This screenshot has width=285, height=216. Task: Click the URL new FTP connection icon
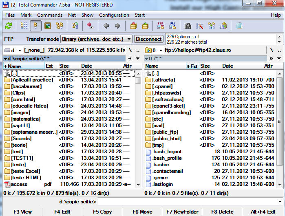(172, 26)
